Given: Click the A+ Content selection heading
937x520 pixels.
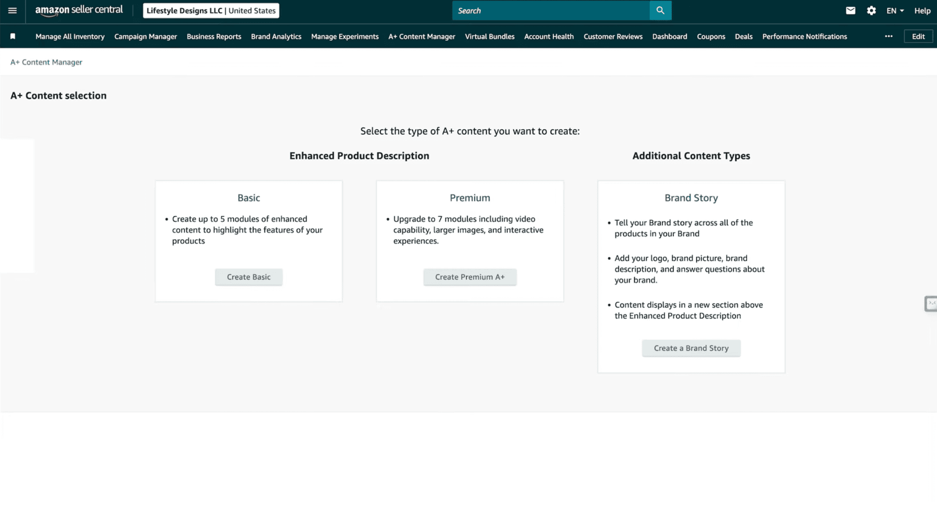Looking at the screenshot, I should tap(58, 95).
